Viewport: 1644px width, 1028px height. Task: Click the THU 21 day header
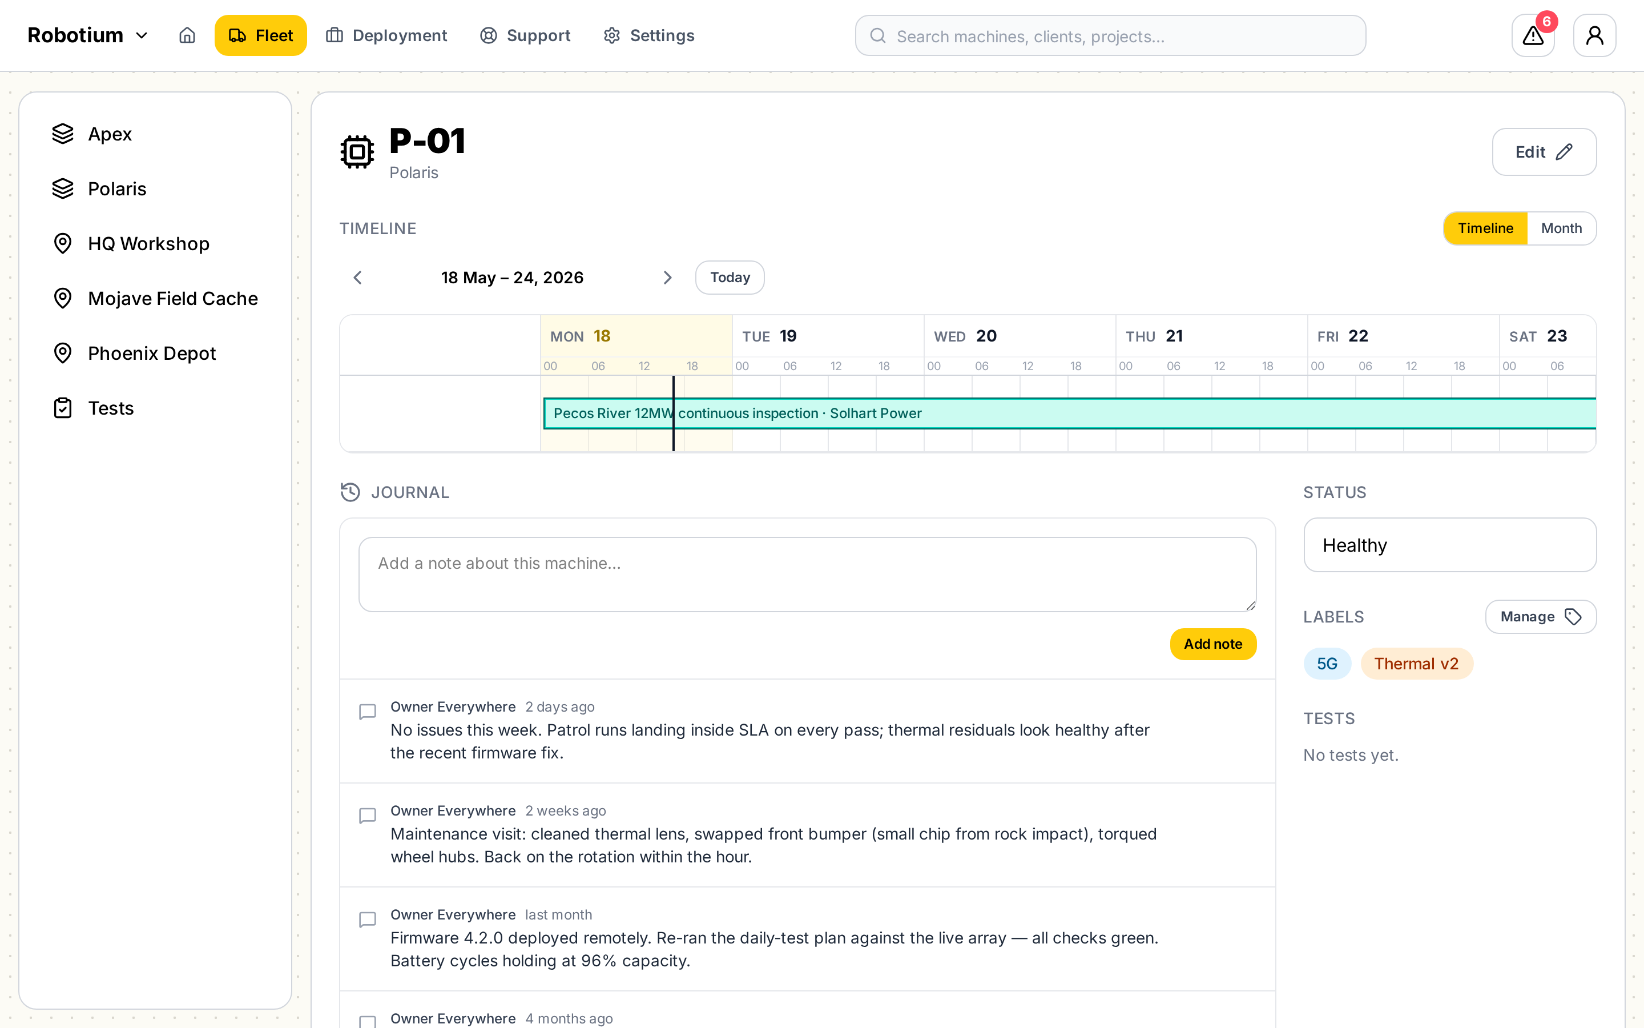[x=1211, y=336]
